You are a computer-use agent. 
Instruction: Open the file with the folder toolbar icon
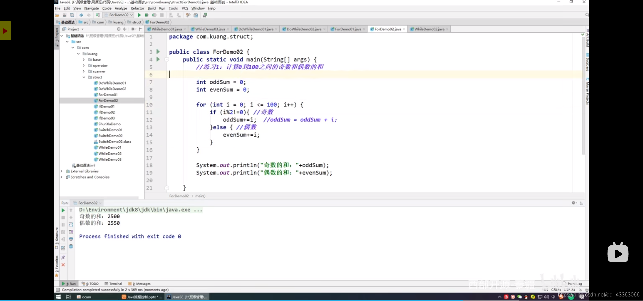pos(57,15)
